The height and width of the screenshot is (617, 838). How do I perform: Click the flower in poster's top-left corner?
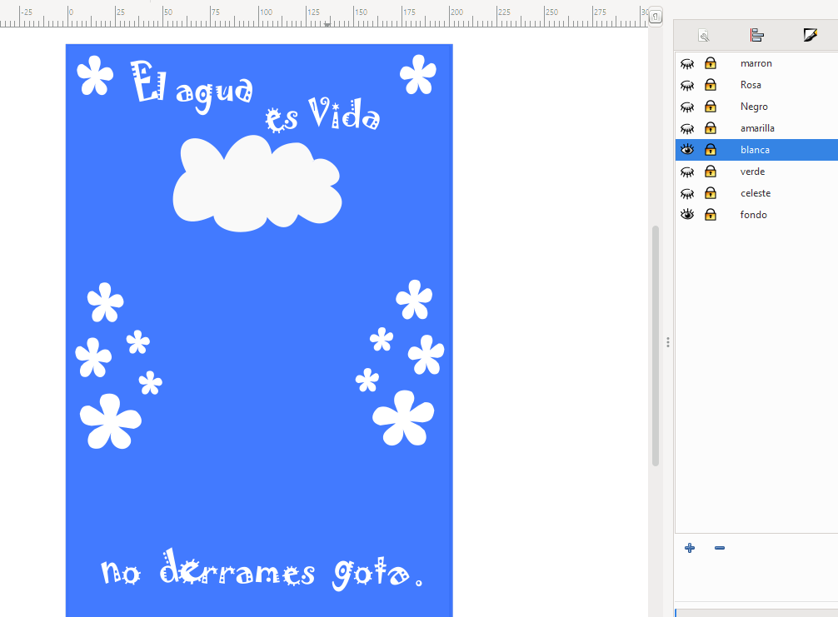pyautogui.click(x=95, y=75)
